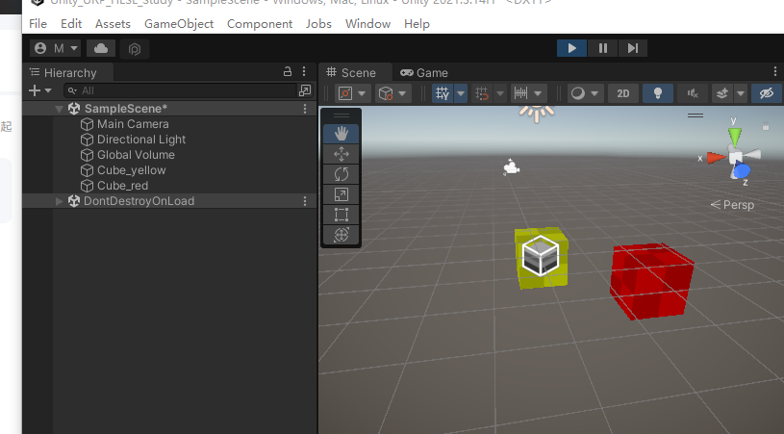Click the Hierarchy search field
Image resolution: width=784 pixels, height=434 pixels.
click(x=183, y=90)
